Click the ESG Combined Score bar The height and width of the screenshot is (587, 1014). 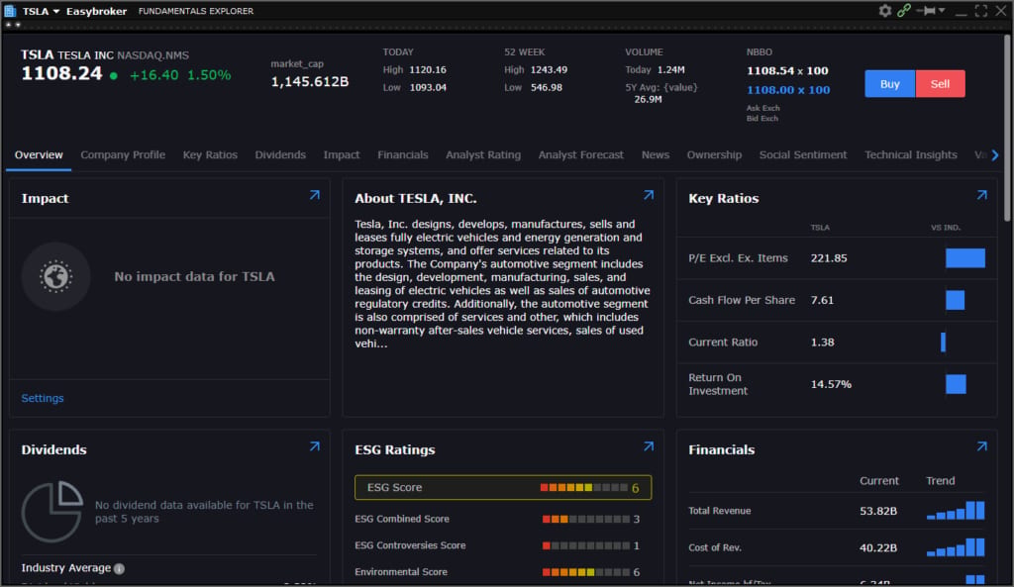[x=586, y=519]
